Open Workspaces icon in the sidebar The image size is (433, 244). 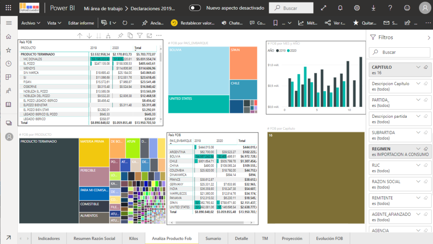(9, 123)
